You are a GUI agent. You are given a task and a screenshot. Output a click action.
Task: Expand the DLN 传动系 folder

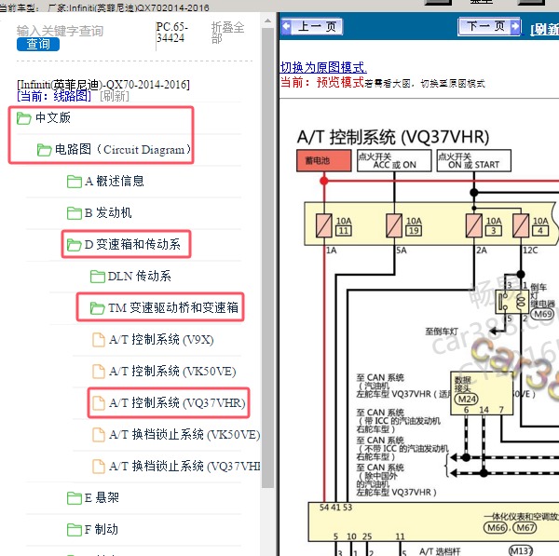[x=140, y=277]
